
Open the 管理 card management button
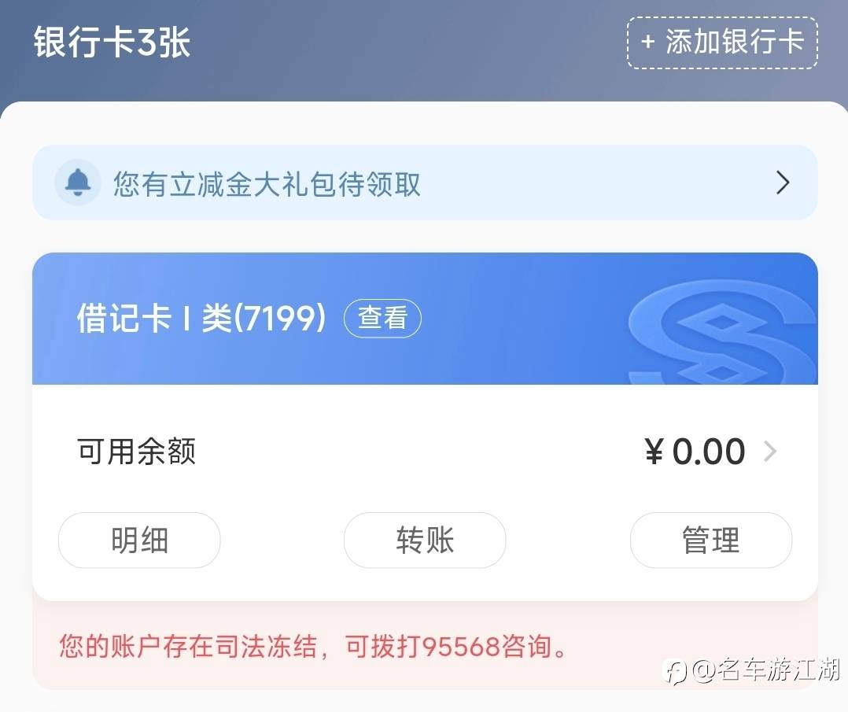click(710, 540)
